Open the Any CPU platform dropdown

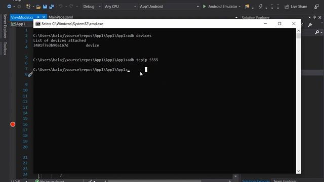click(x=120, y=7)
